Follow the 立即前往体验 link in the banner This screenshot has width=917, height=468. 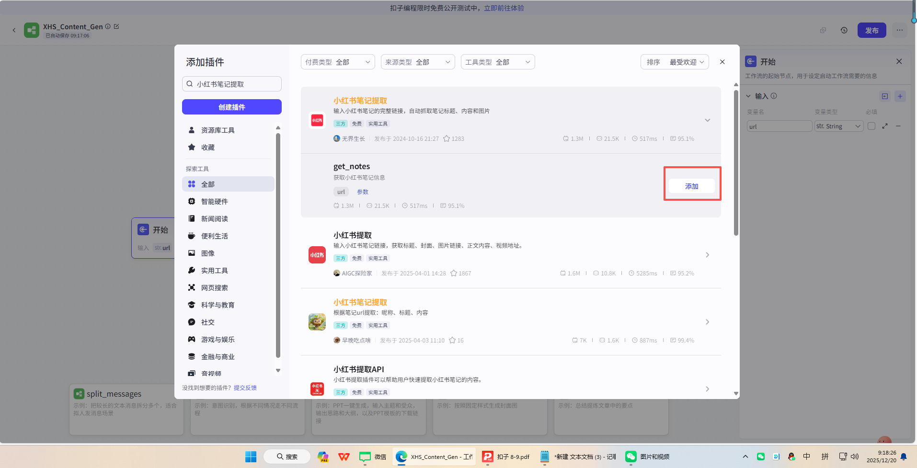(x=504, y=8)
